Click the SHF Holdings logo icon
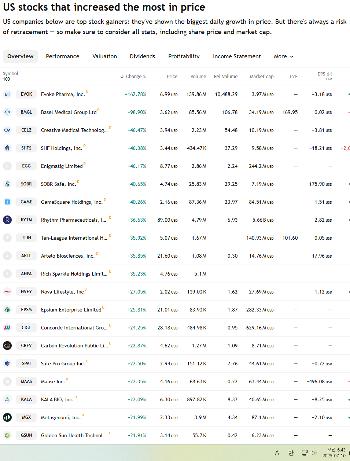350x461 pixels. tap(7, 148)
